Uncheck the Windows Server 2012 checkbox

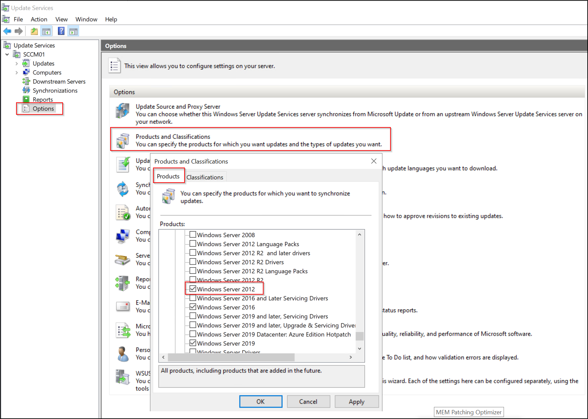[x=193, y=289]
